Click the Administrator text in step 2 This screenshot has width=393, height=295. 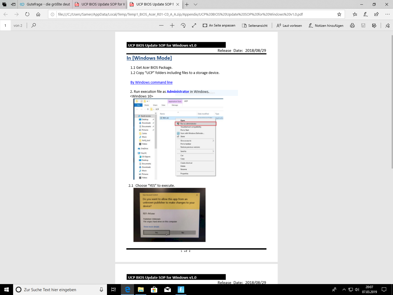click(x=178, y=92)
